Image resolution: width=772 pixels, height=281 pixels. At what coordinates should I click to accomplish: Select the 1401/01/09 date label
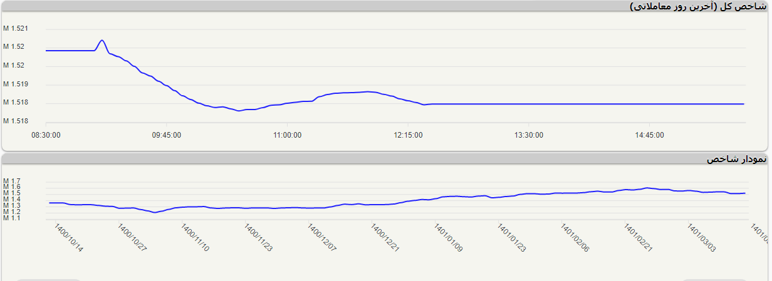point(449,238)
